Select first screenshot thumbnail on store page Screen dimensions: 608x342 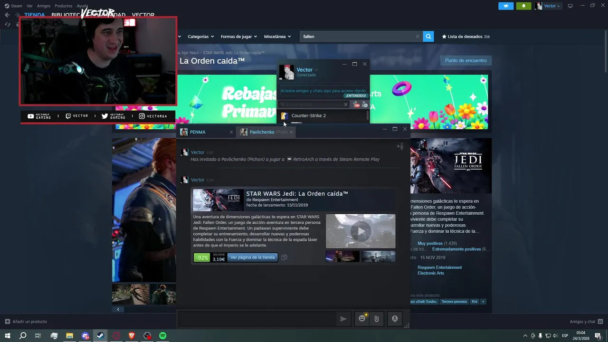point(131,294)
